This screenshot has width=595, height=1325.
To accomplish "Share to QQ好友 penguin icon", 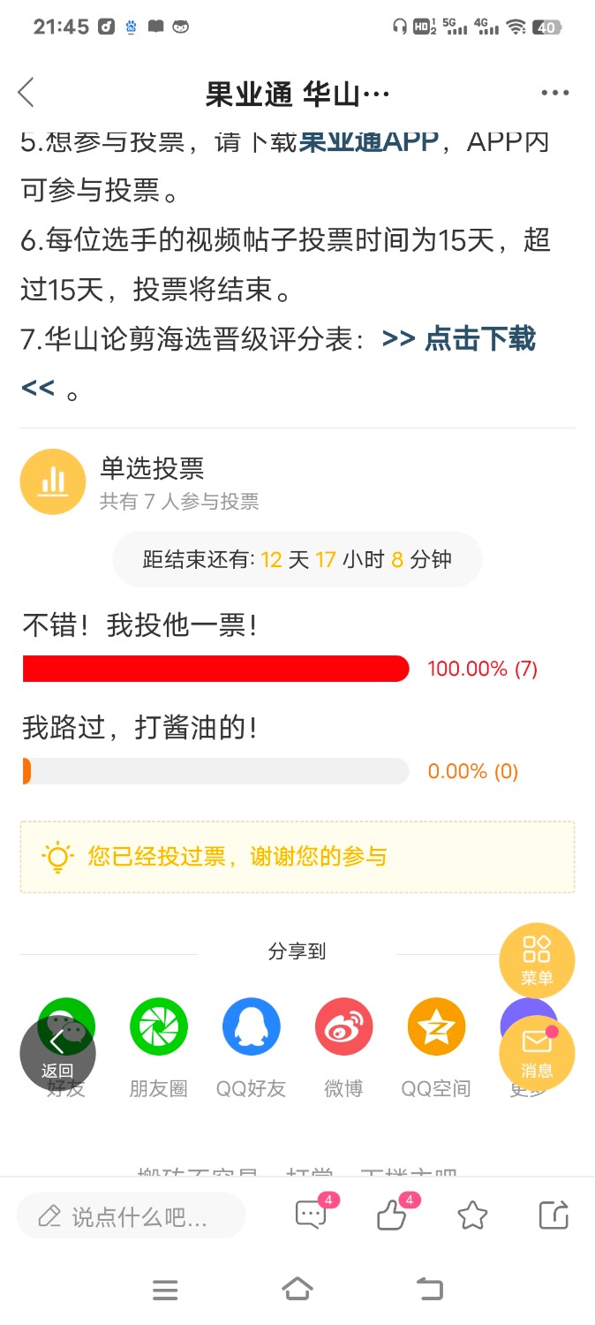I will (252, 1026).
